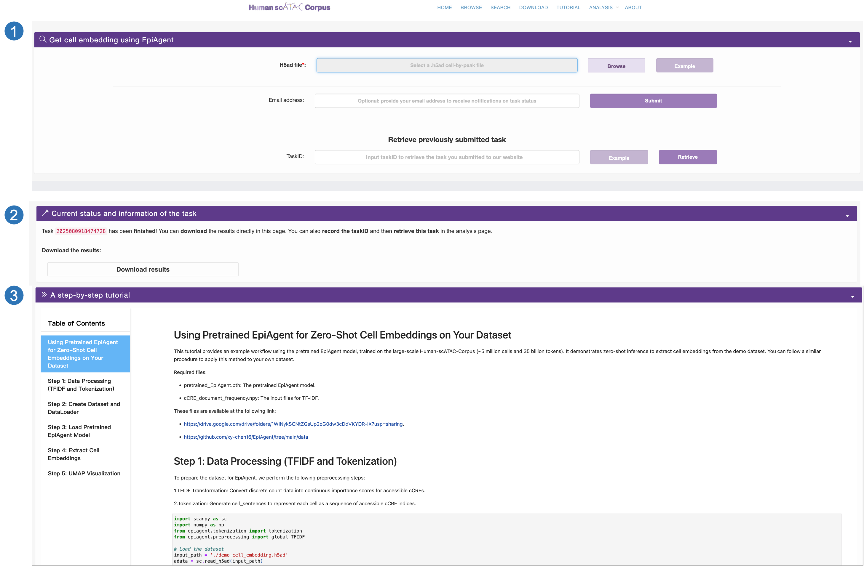Collapse the step-by-step tutorial panel
864x566 pixels.
point(852,297)
